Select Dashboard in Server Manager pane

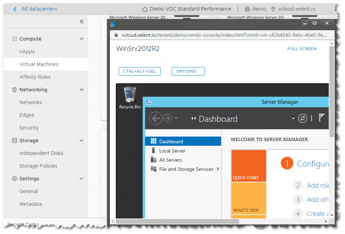(x=183, y=142)
